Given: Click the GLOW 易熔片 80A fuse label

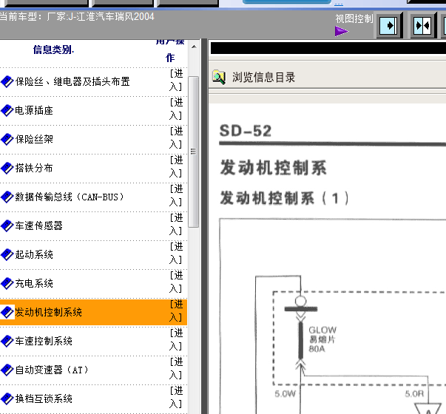Looking at the screenshot, I should (322, 339).
